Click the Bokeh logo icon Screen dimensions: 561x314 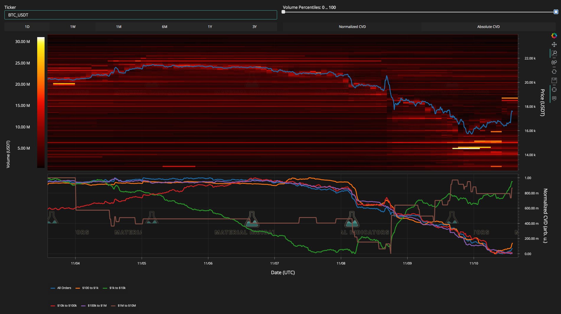pos(554,36)
